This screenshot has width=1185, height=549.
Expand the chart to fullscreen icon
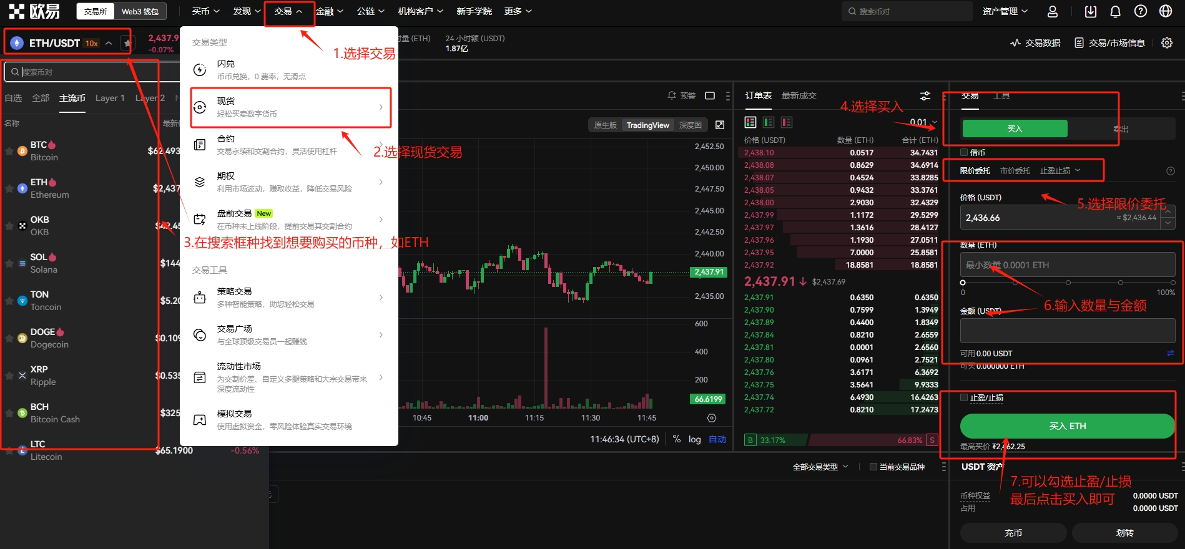pyautogui.click(x=720, y=125)
